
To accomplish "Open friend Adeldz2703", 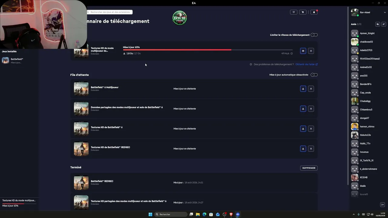I will (366, 50).
